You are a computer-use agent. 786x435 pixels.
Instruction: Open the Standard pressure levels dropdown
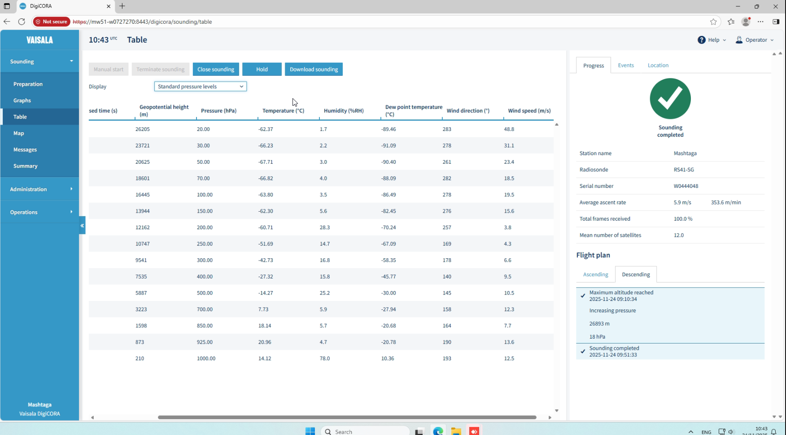click(x=200, y=87)
